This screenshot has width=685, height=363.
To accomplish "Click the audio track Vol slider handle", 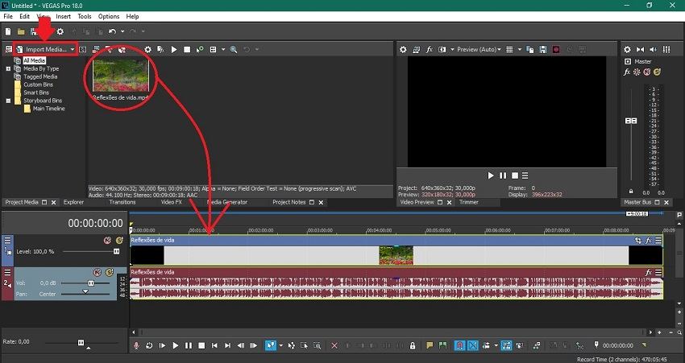I will (x=90, y=283).
